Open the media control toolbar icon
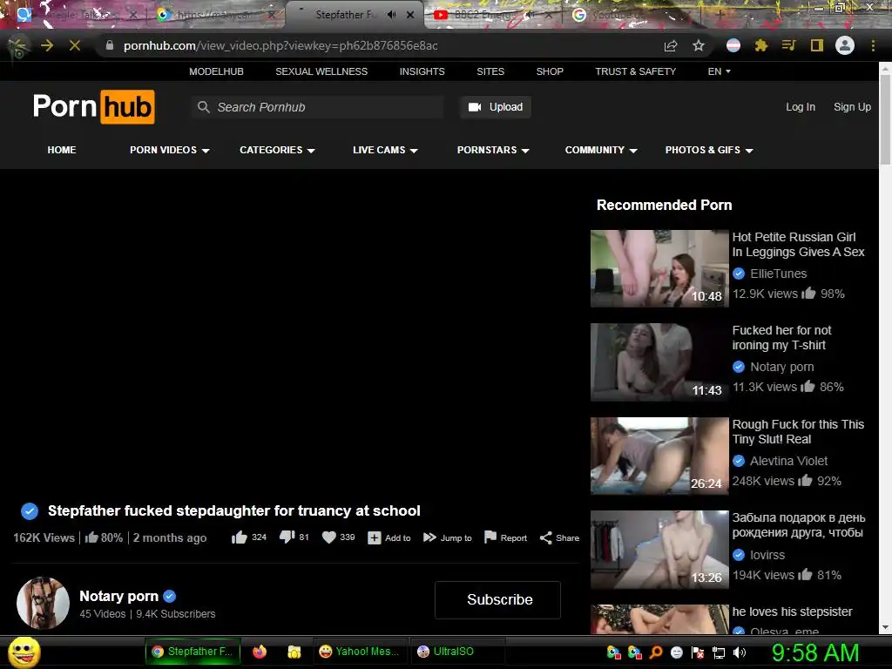This screenshot has height=669, width=892. coord(788,45)
